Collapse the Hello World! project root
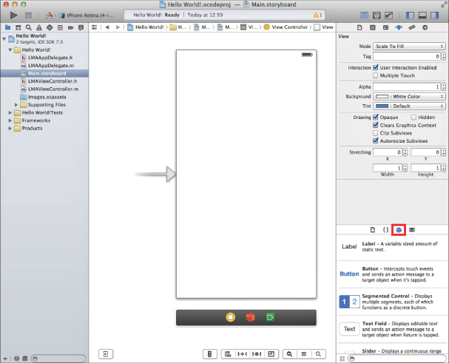 [x=4, y=38]
